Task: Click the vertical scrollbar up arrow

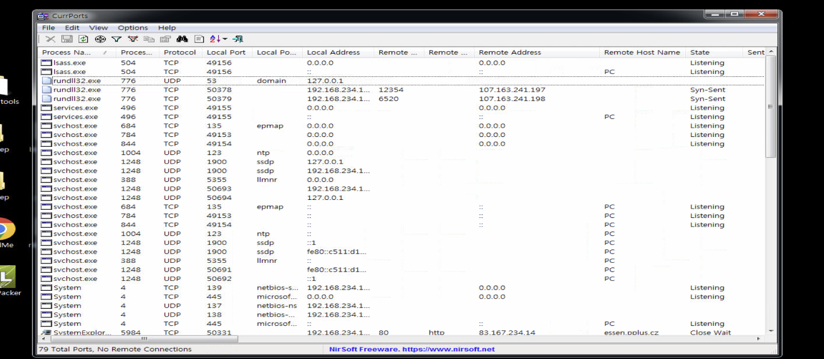Action: pos(771,52)
